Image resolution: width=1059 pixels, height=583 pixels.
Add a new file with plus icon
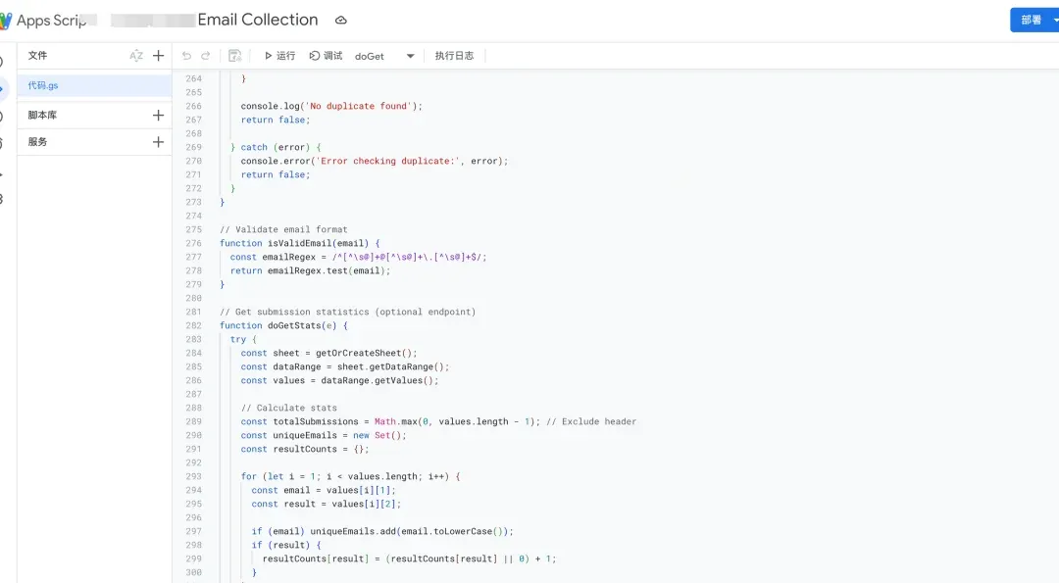tap(159, 56)
